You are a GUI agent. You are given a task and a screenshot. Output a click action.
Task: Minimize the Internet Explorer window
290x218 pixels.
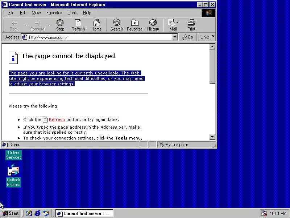click(x=200, y=5)
